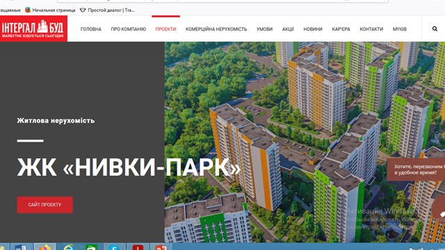The width and height of the screenshot is (445, 250).
Task: Open PowerPoint from the taskbar
Action: tap(161, 247)
